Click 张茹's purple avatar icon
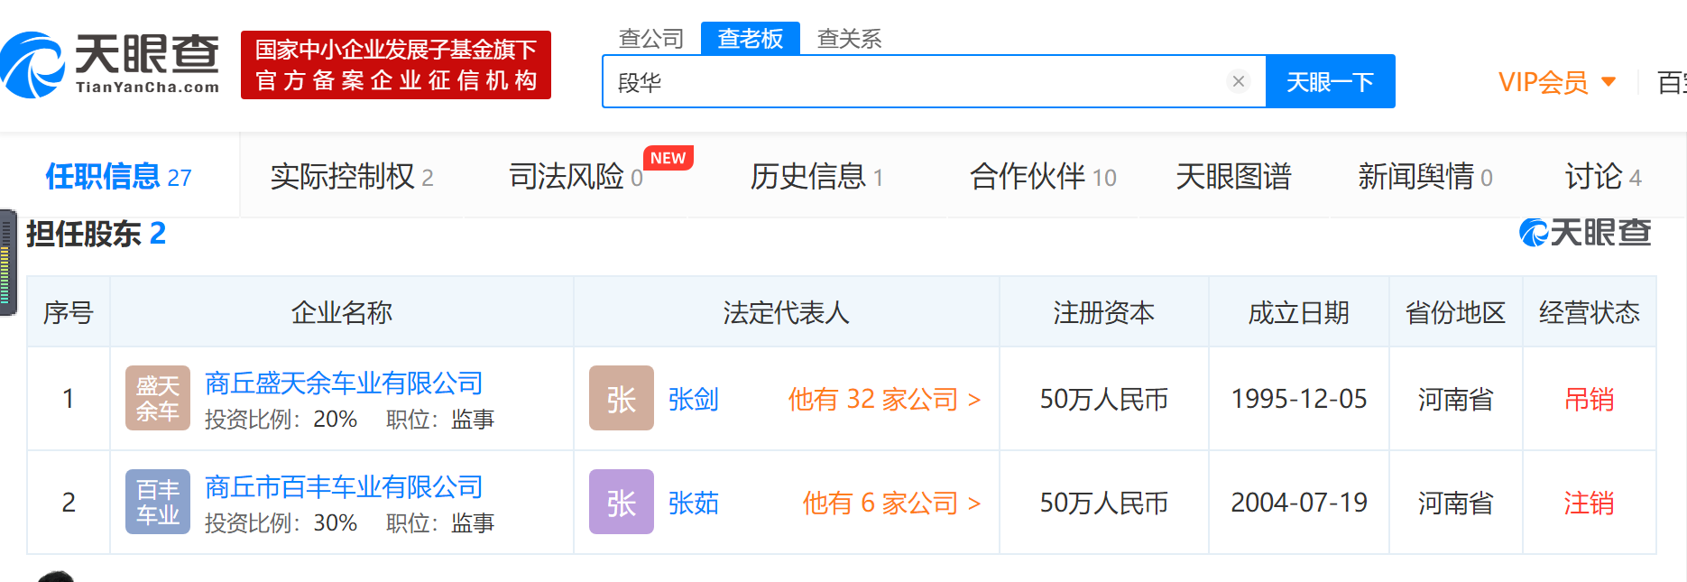This screenshot has width=1687, height=582. pyautogui.click(x=621, y=502)
